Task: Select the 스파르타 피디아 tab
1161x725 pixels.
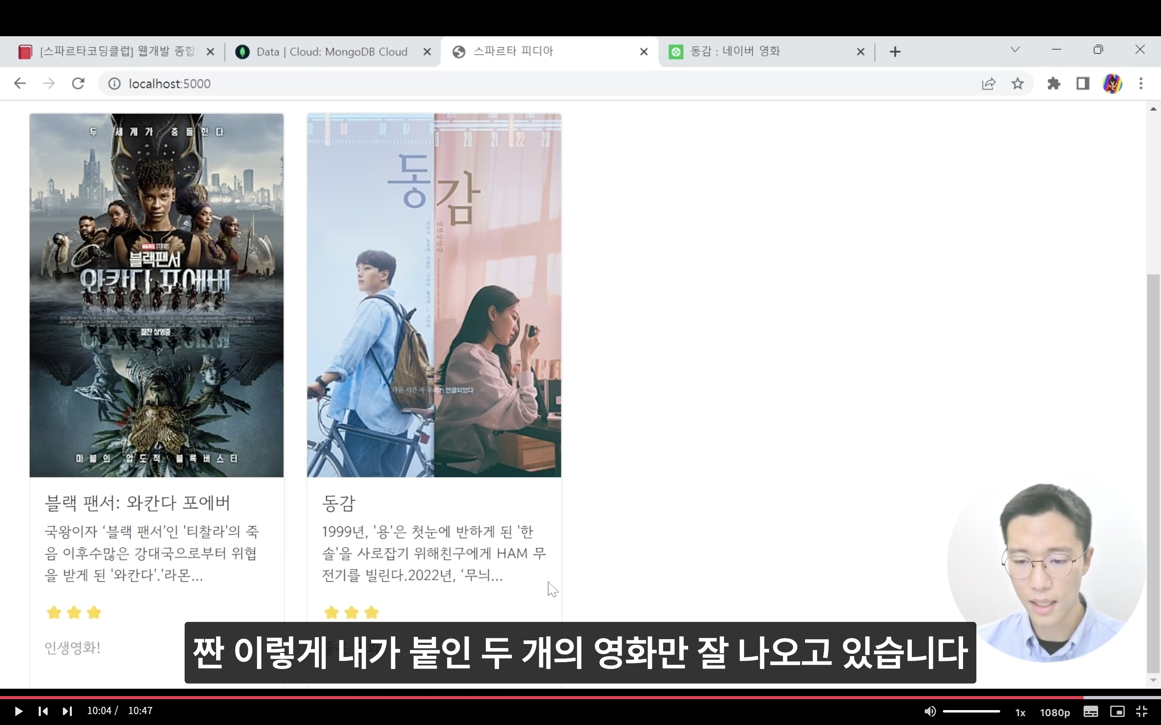Action: [549, 51]
